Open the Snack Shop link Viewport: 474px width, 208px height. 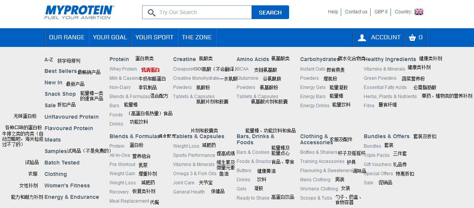point(60,94)
